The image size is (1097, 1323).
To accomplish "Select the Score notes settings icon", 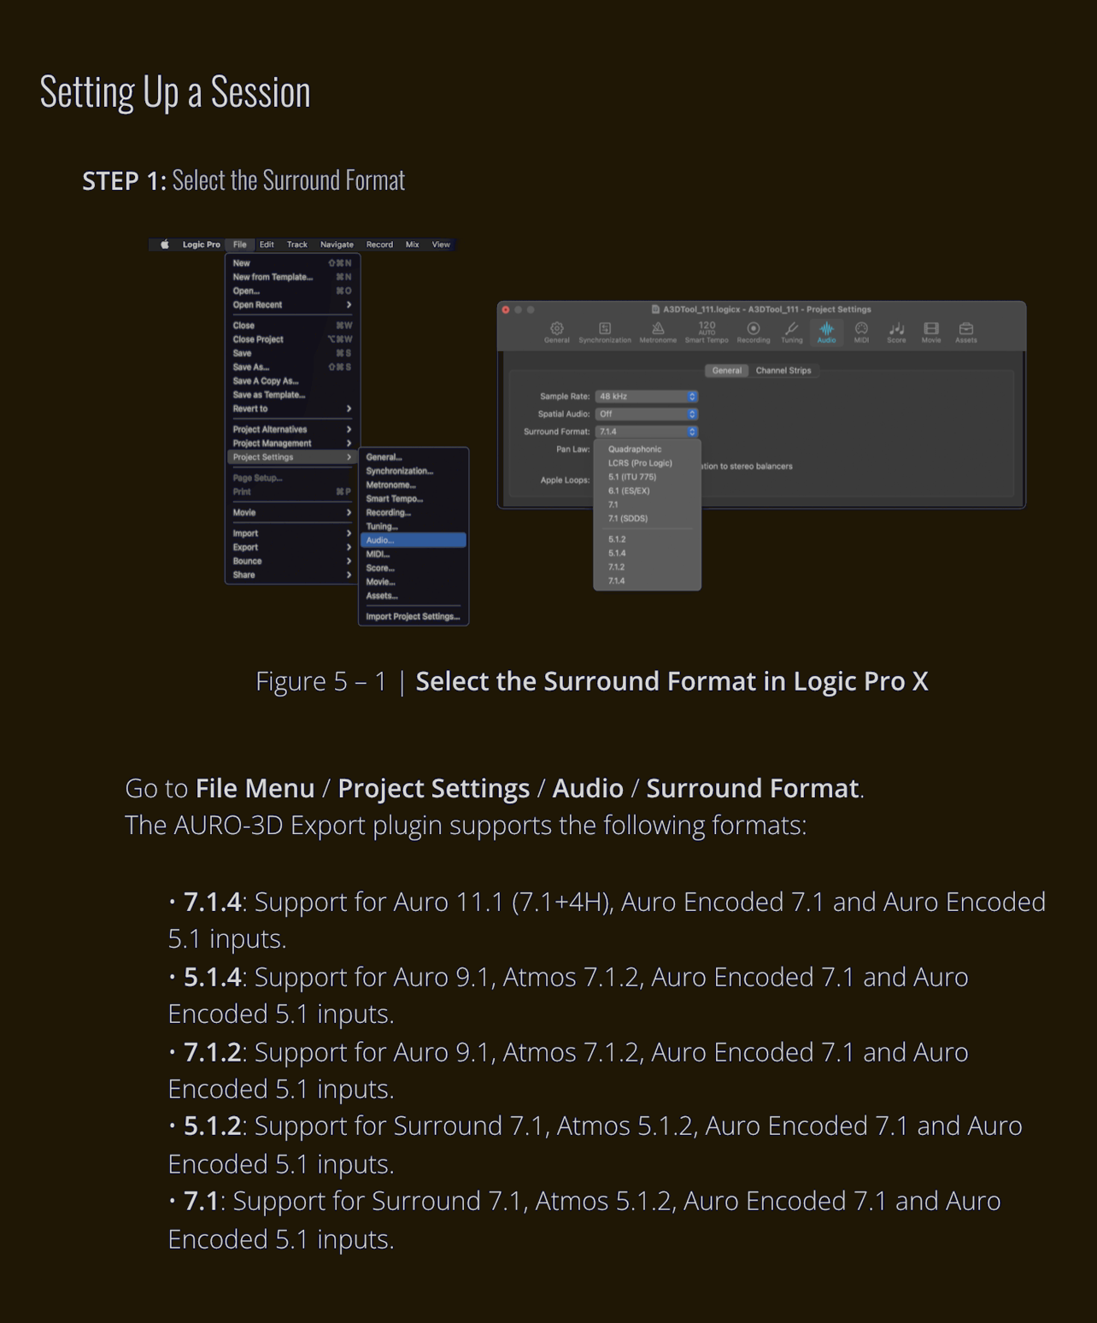I will [896, 332].
